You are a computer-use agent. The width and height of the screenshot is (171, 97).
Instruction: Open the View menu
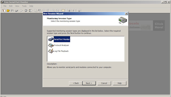coord(17,6)
